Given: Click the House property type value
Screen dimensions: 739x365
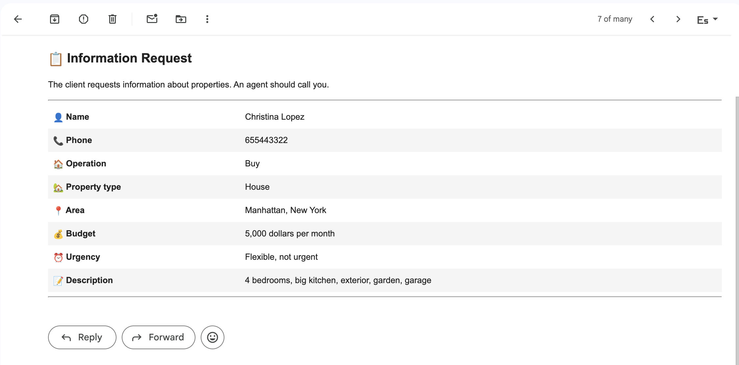Looking at the screenshot, I should pos(257,187).
